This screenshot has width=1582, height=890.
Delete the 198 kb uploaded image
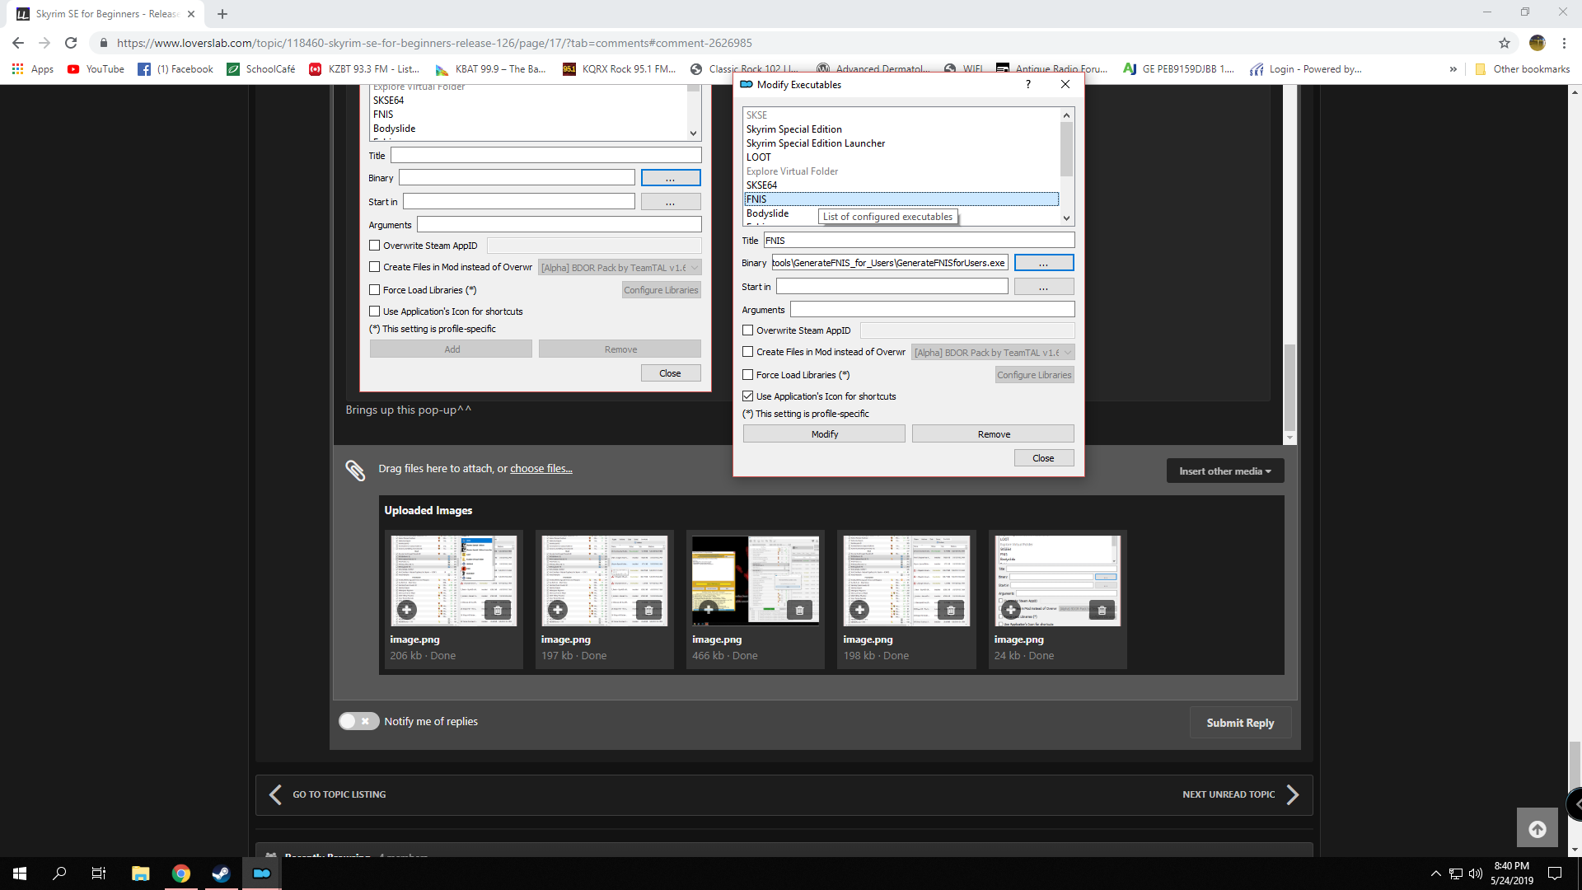(951, 610)
